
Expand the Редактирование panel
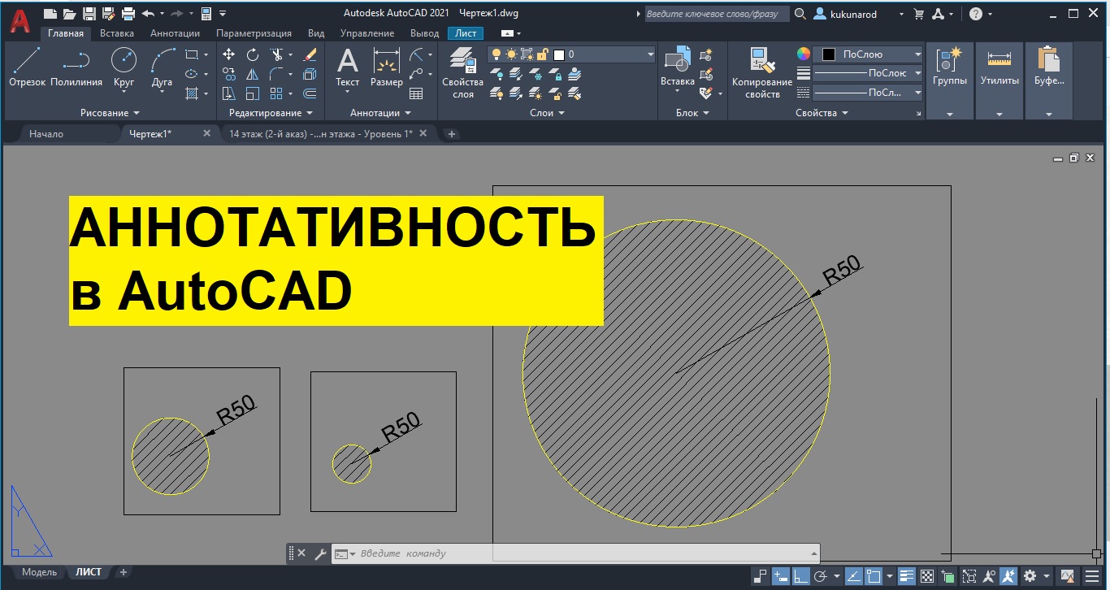click(x=271, y=113)
